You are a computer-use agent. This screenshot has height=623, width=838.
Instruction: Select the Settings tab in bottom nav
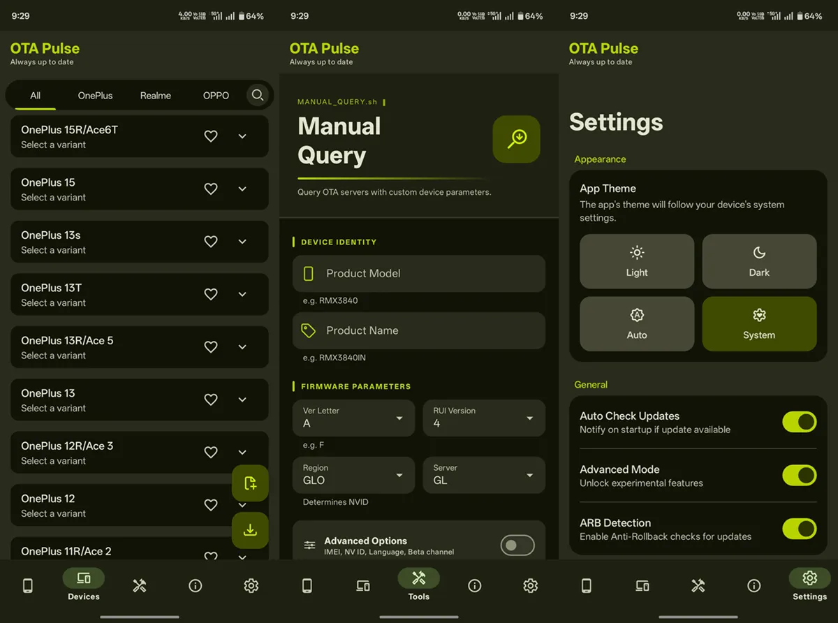tap(810, 585)
